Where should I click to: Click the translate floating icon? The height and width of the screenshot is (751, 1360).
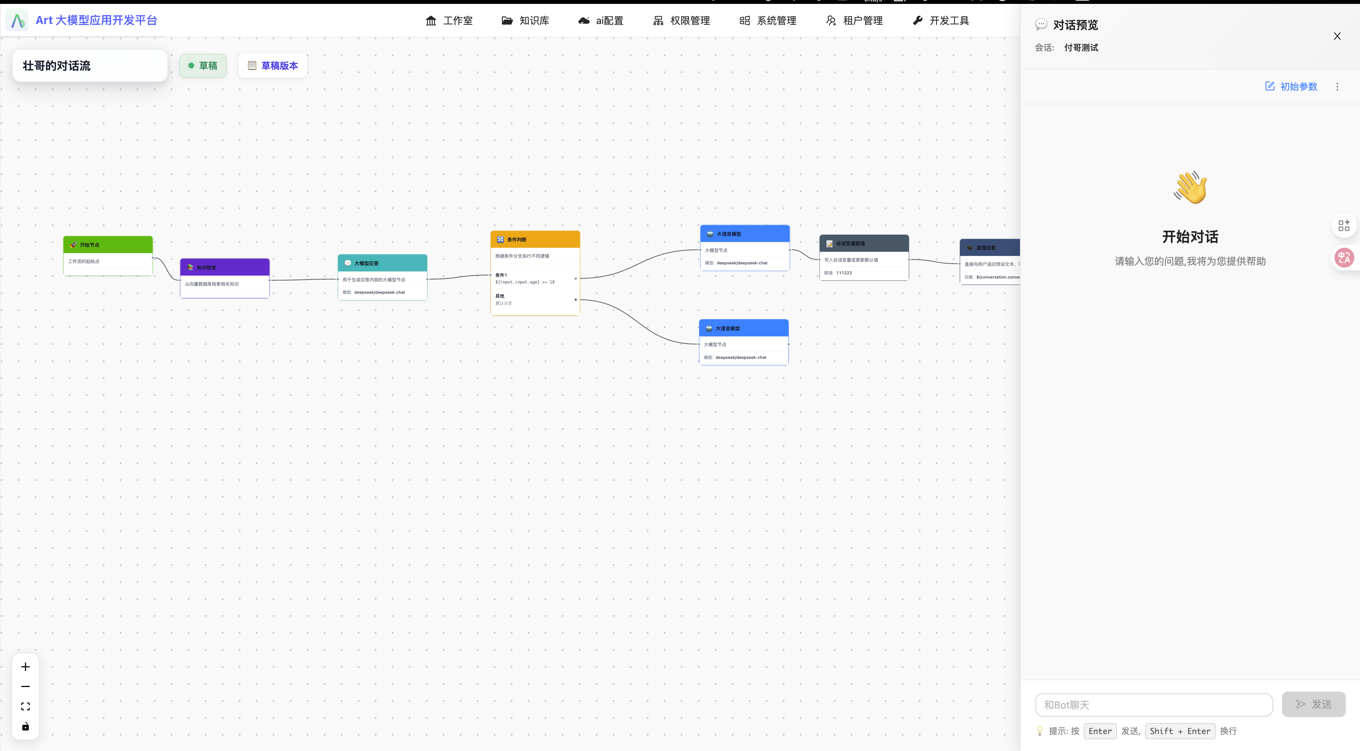(x=1344, y=257)
